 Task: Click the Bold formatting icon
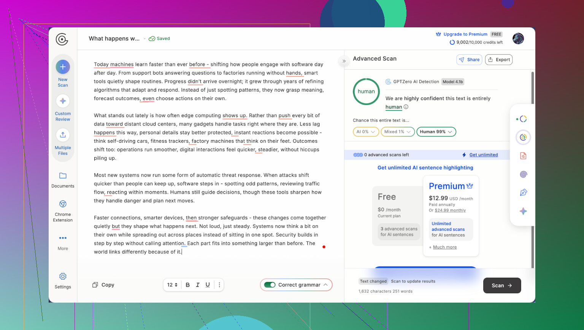click(187, 285)
